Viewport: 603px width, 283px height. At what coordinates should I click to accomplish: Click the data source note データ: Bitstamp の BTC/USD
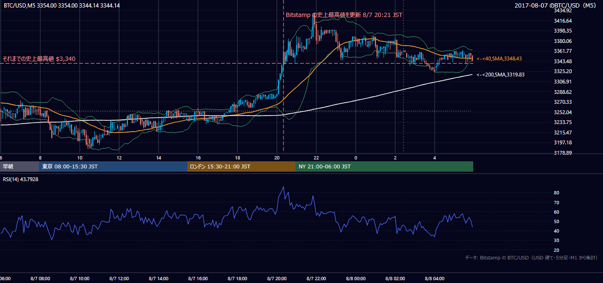(531, 258)
